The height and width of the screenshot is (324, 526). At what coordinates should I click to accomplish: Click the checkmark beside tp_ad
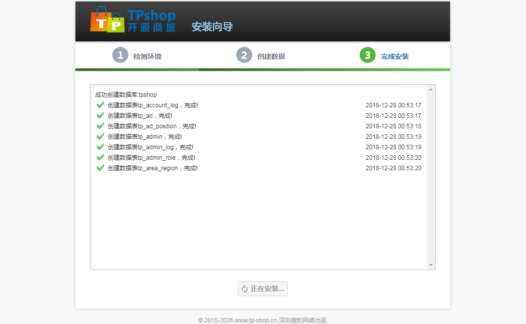[x=100, y=115]
